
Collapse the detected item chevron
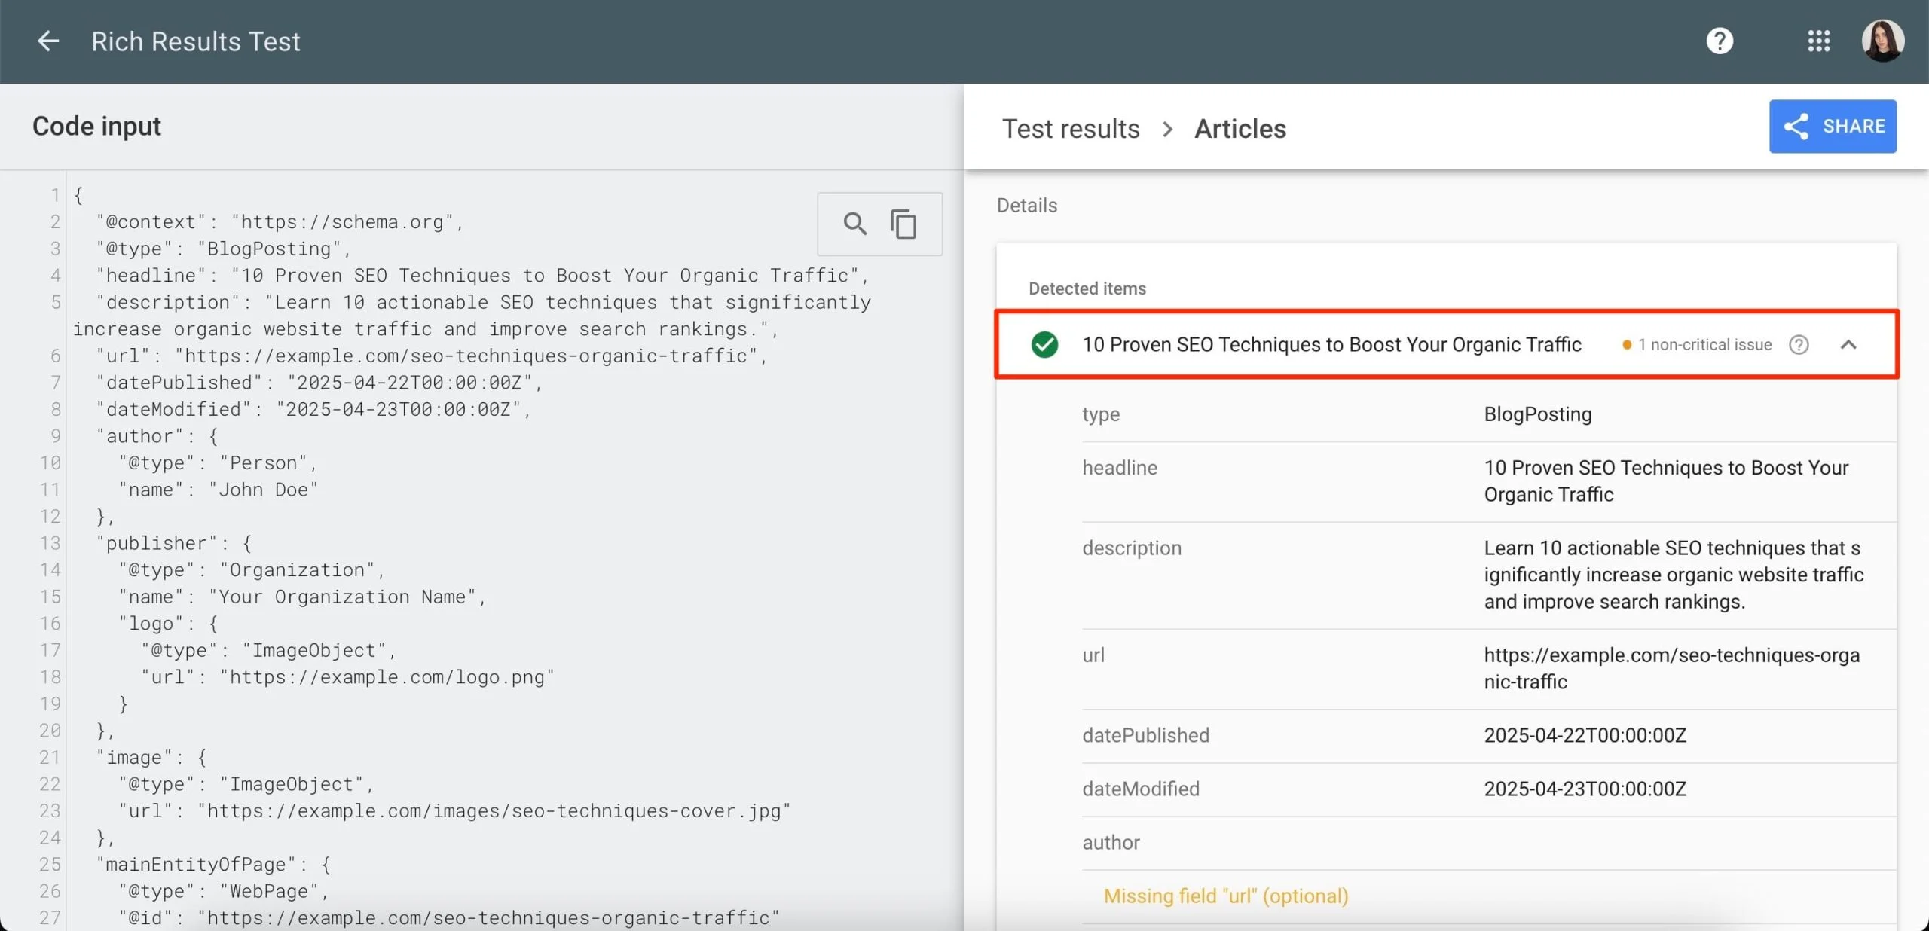(1848, 345)
